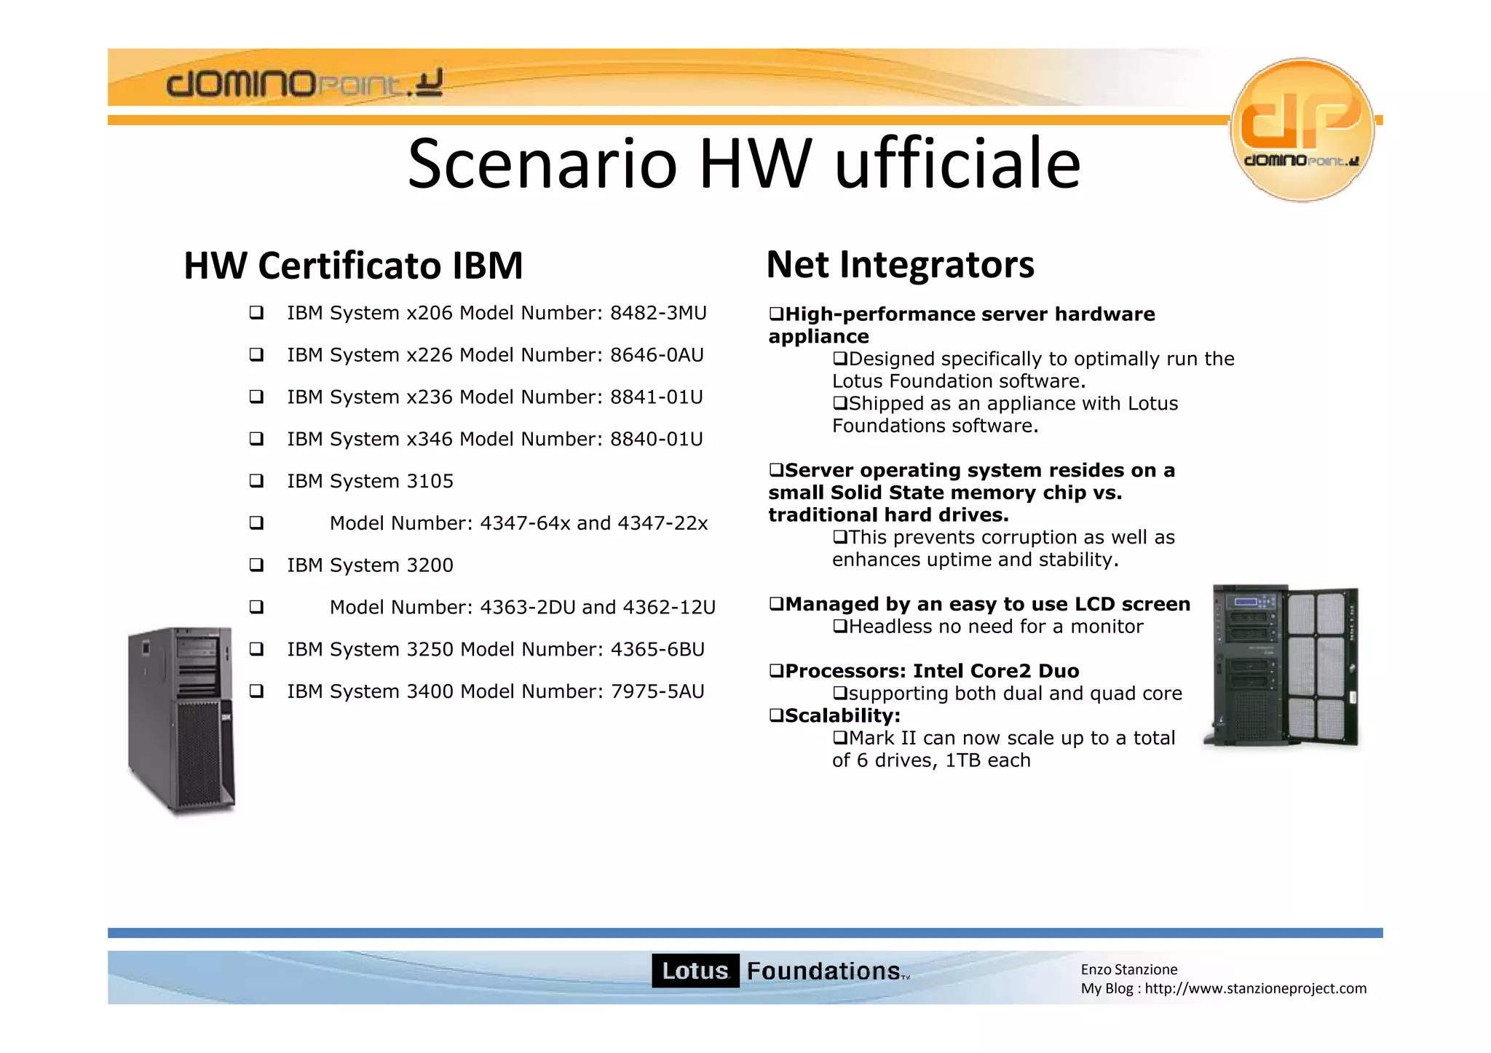The image size is (1491, 1053).
Task: Click 'Headless no need for a monitor'
Action: point(996,627)
